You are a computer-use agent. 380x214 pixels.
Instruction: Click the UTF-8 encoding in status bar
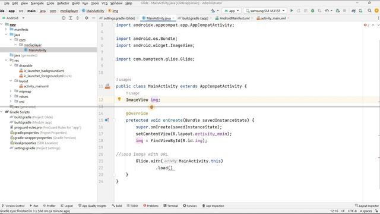[352, 211]
